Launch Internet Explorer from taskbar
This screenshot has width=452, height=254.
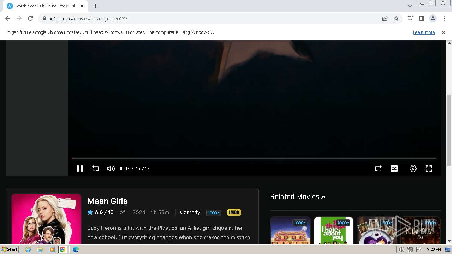[x=28, y=249]
